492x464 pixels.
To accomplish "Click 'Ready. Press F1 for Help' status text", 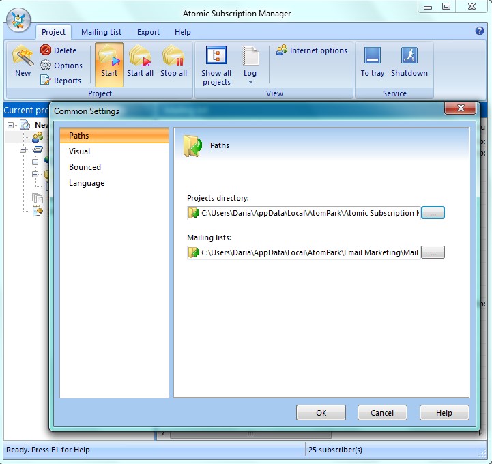I will [48, 450].
